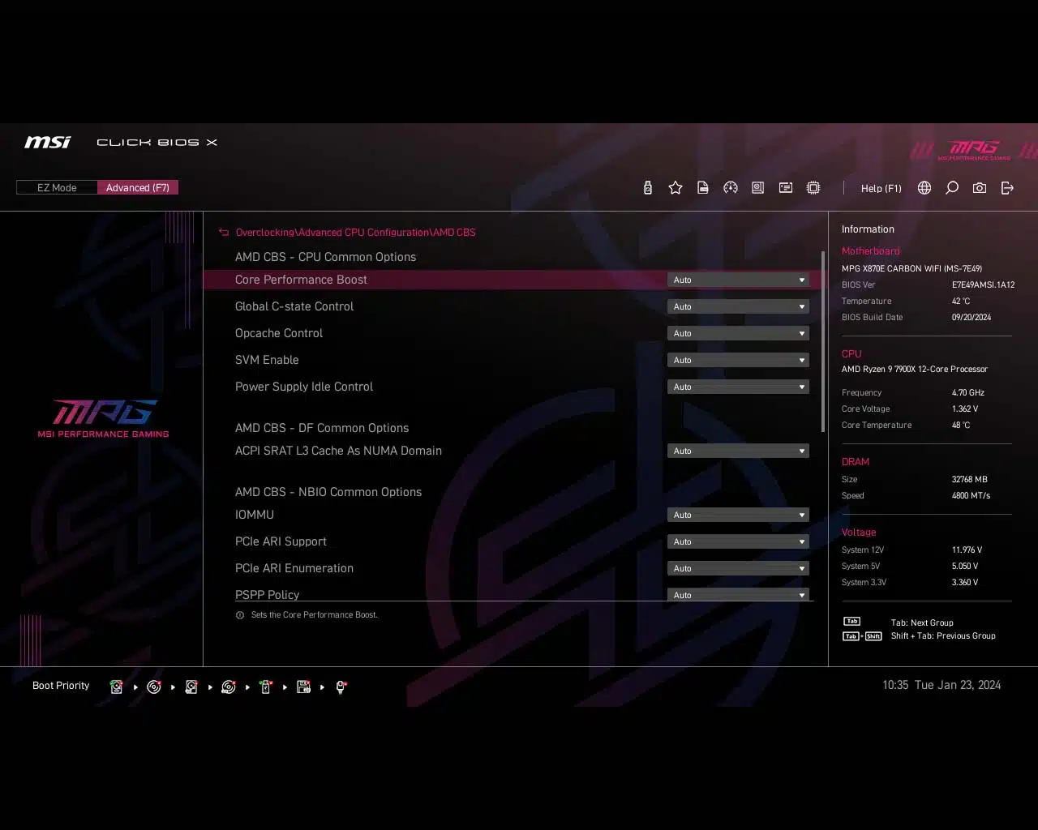This screenshot has width=1038, height=830.
Task: Click the settings list scrollbar
Action: [823, 340]
